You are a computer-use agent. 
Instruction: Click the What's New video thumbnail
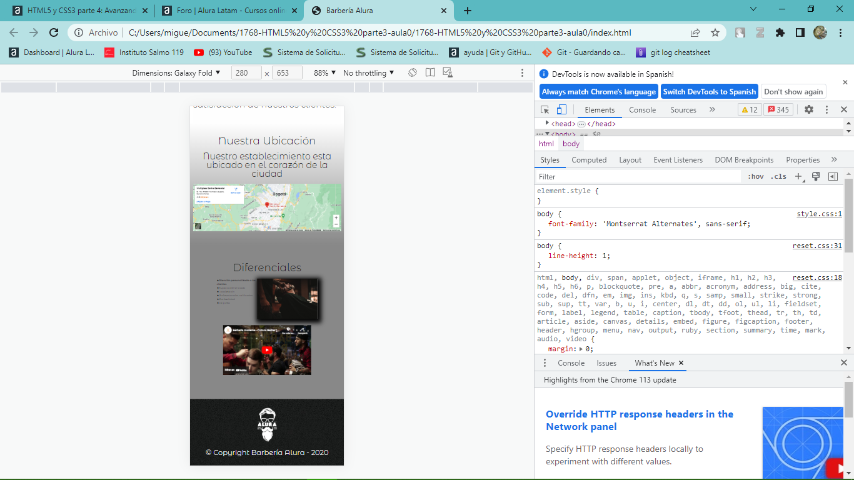point(803,443)
